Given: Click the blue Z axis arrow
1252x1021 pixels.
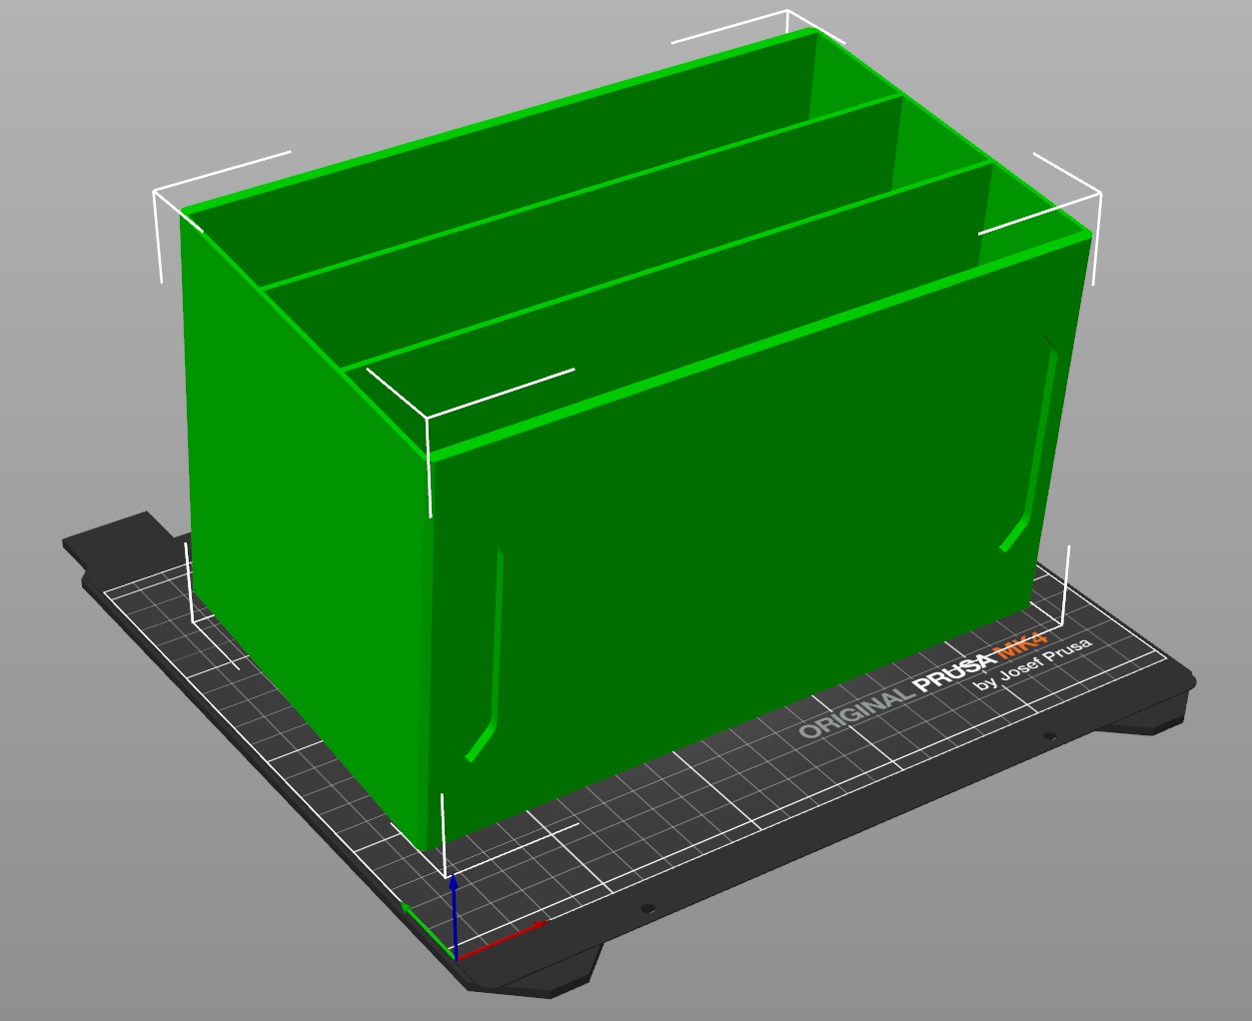Looking at the screenshot, I should point(454,917).
